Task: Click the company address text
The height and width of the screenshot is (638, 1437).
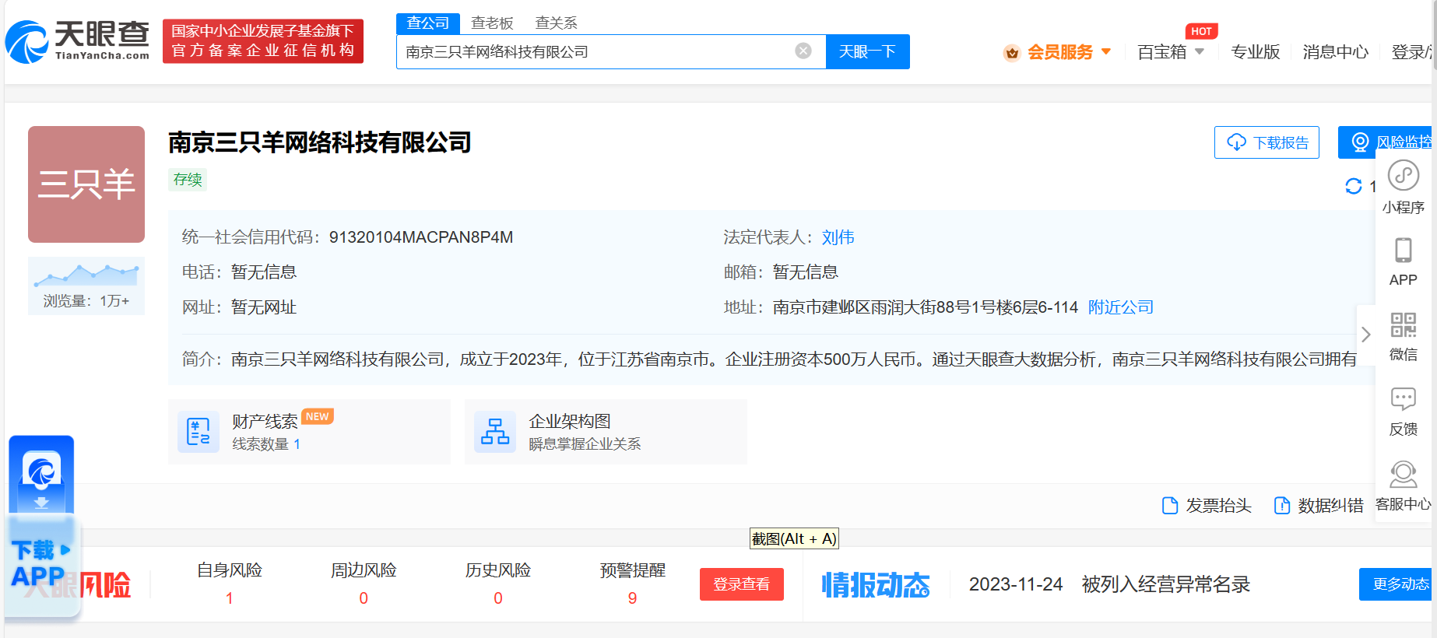Action: (925, 307)
